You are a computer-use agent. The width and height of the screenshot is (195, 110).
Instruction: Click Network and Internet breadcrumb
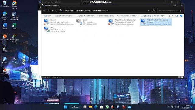click(x=83, y=10)
